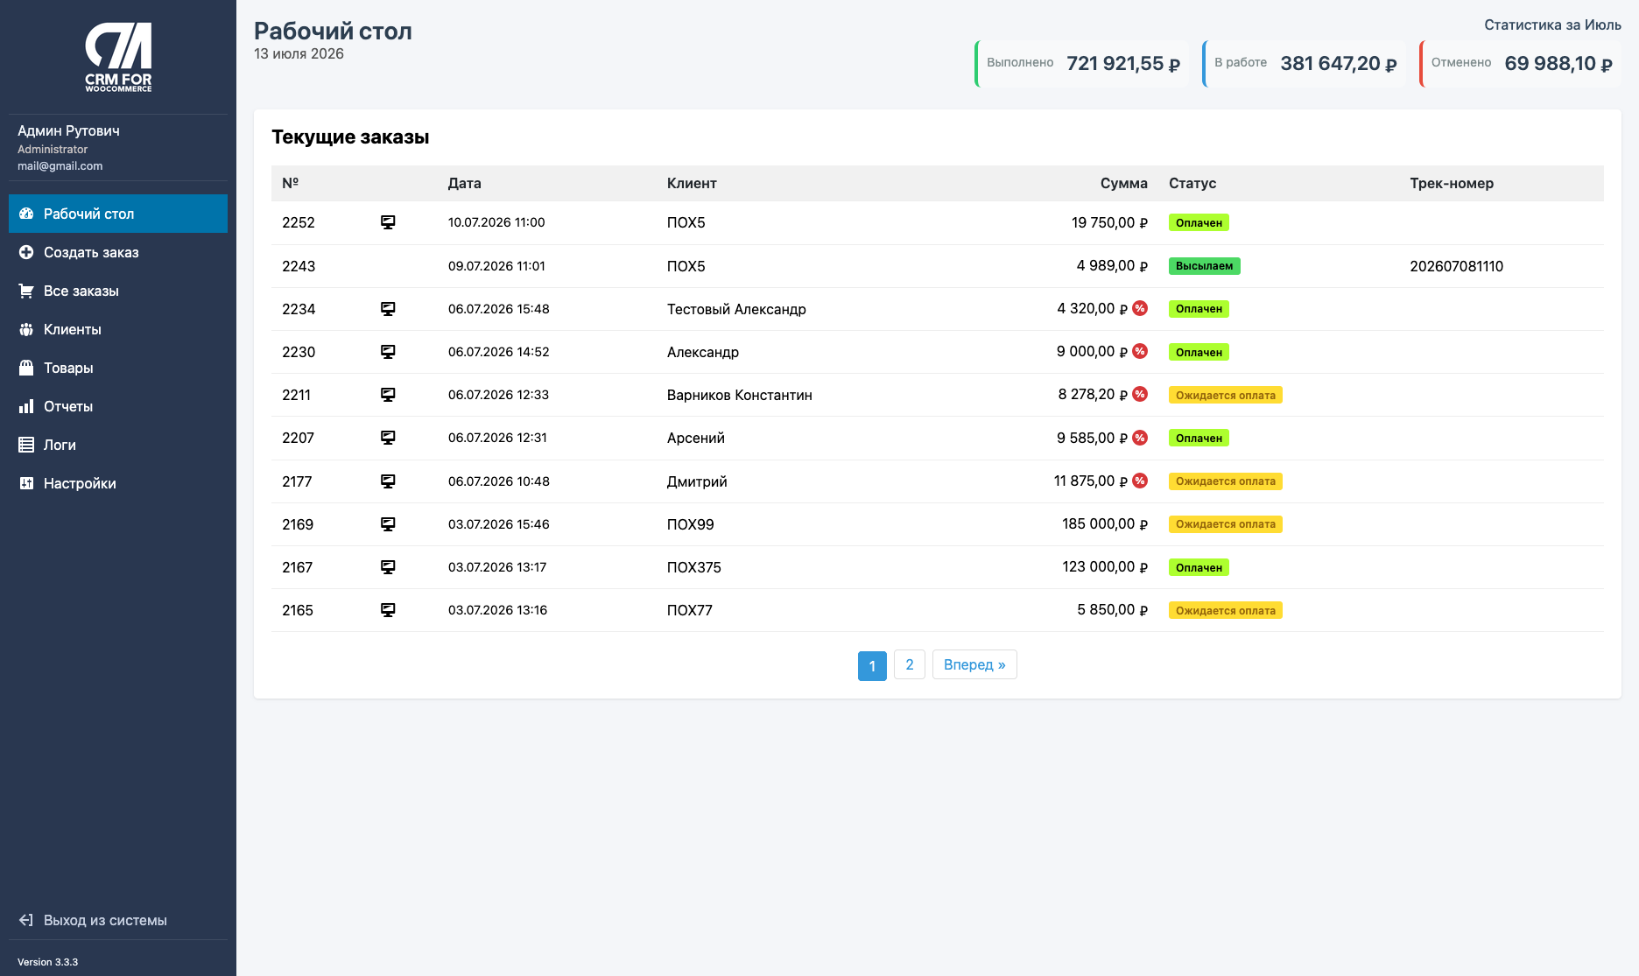Click Ожидается оплата badge for order 2211
This screenshot has width=1639, height=976.
(x=1225, y=395)
